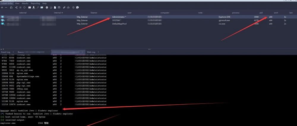Click the 360rp.exe line in beacon output
The width and height of the screenshot is (297, 126).
coord(54,89)
